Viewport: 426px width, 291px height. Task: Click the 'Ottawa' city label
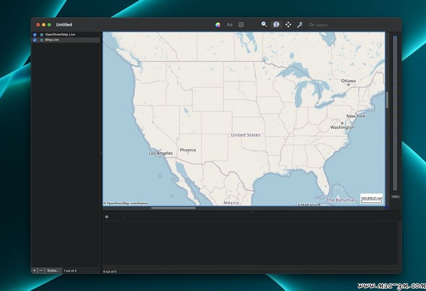[348, 81]
